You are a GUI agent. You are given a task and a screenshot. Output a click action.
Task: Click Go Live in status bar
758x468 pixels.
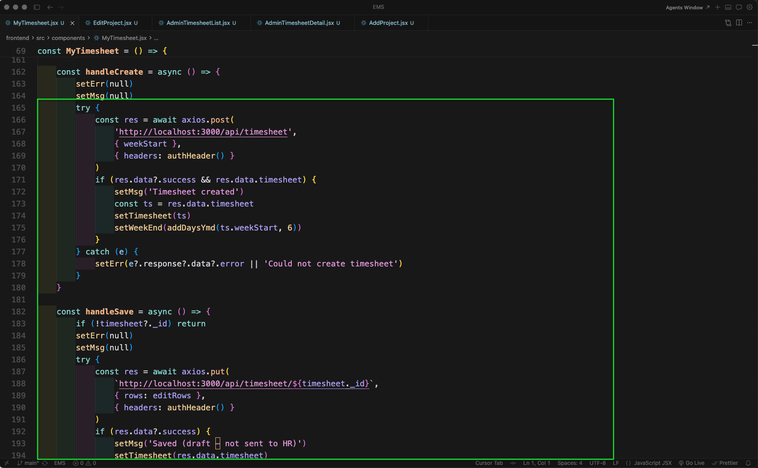click(x=692, y=463)
